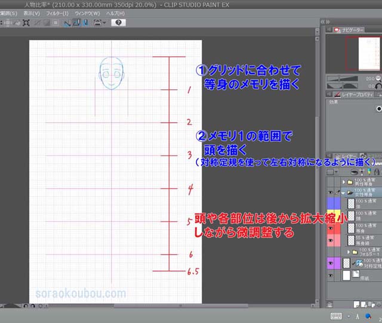
Task: Click the canvas vertical scrollbar
Action: point(317,169)
